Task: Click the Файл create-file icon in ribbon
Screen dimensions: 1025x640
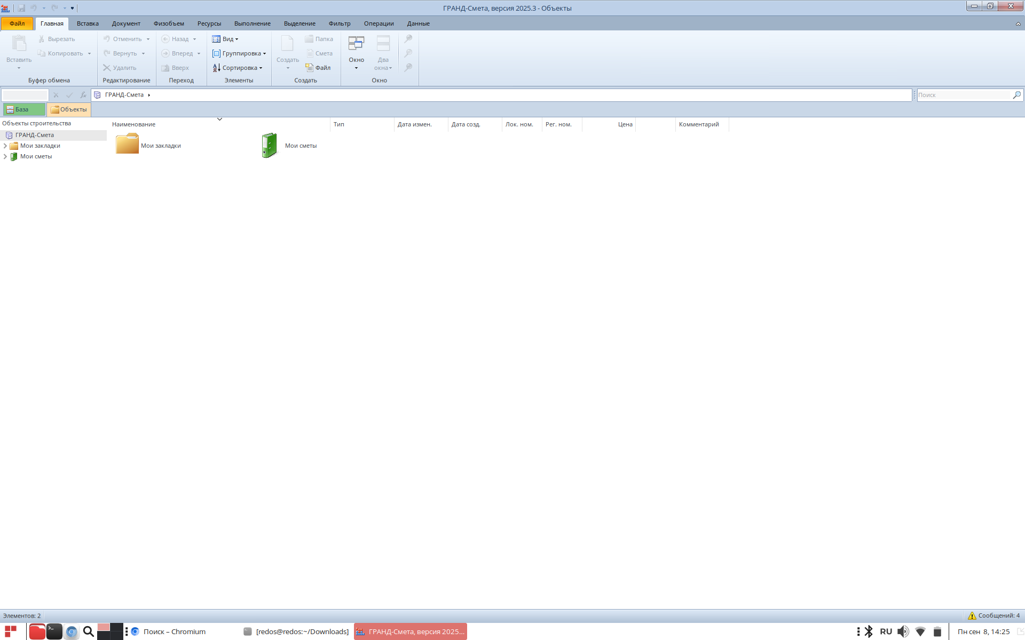Action: (x=310, y=68)
